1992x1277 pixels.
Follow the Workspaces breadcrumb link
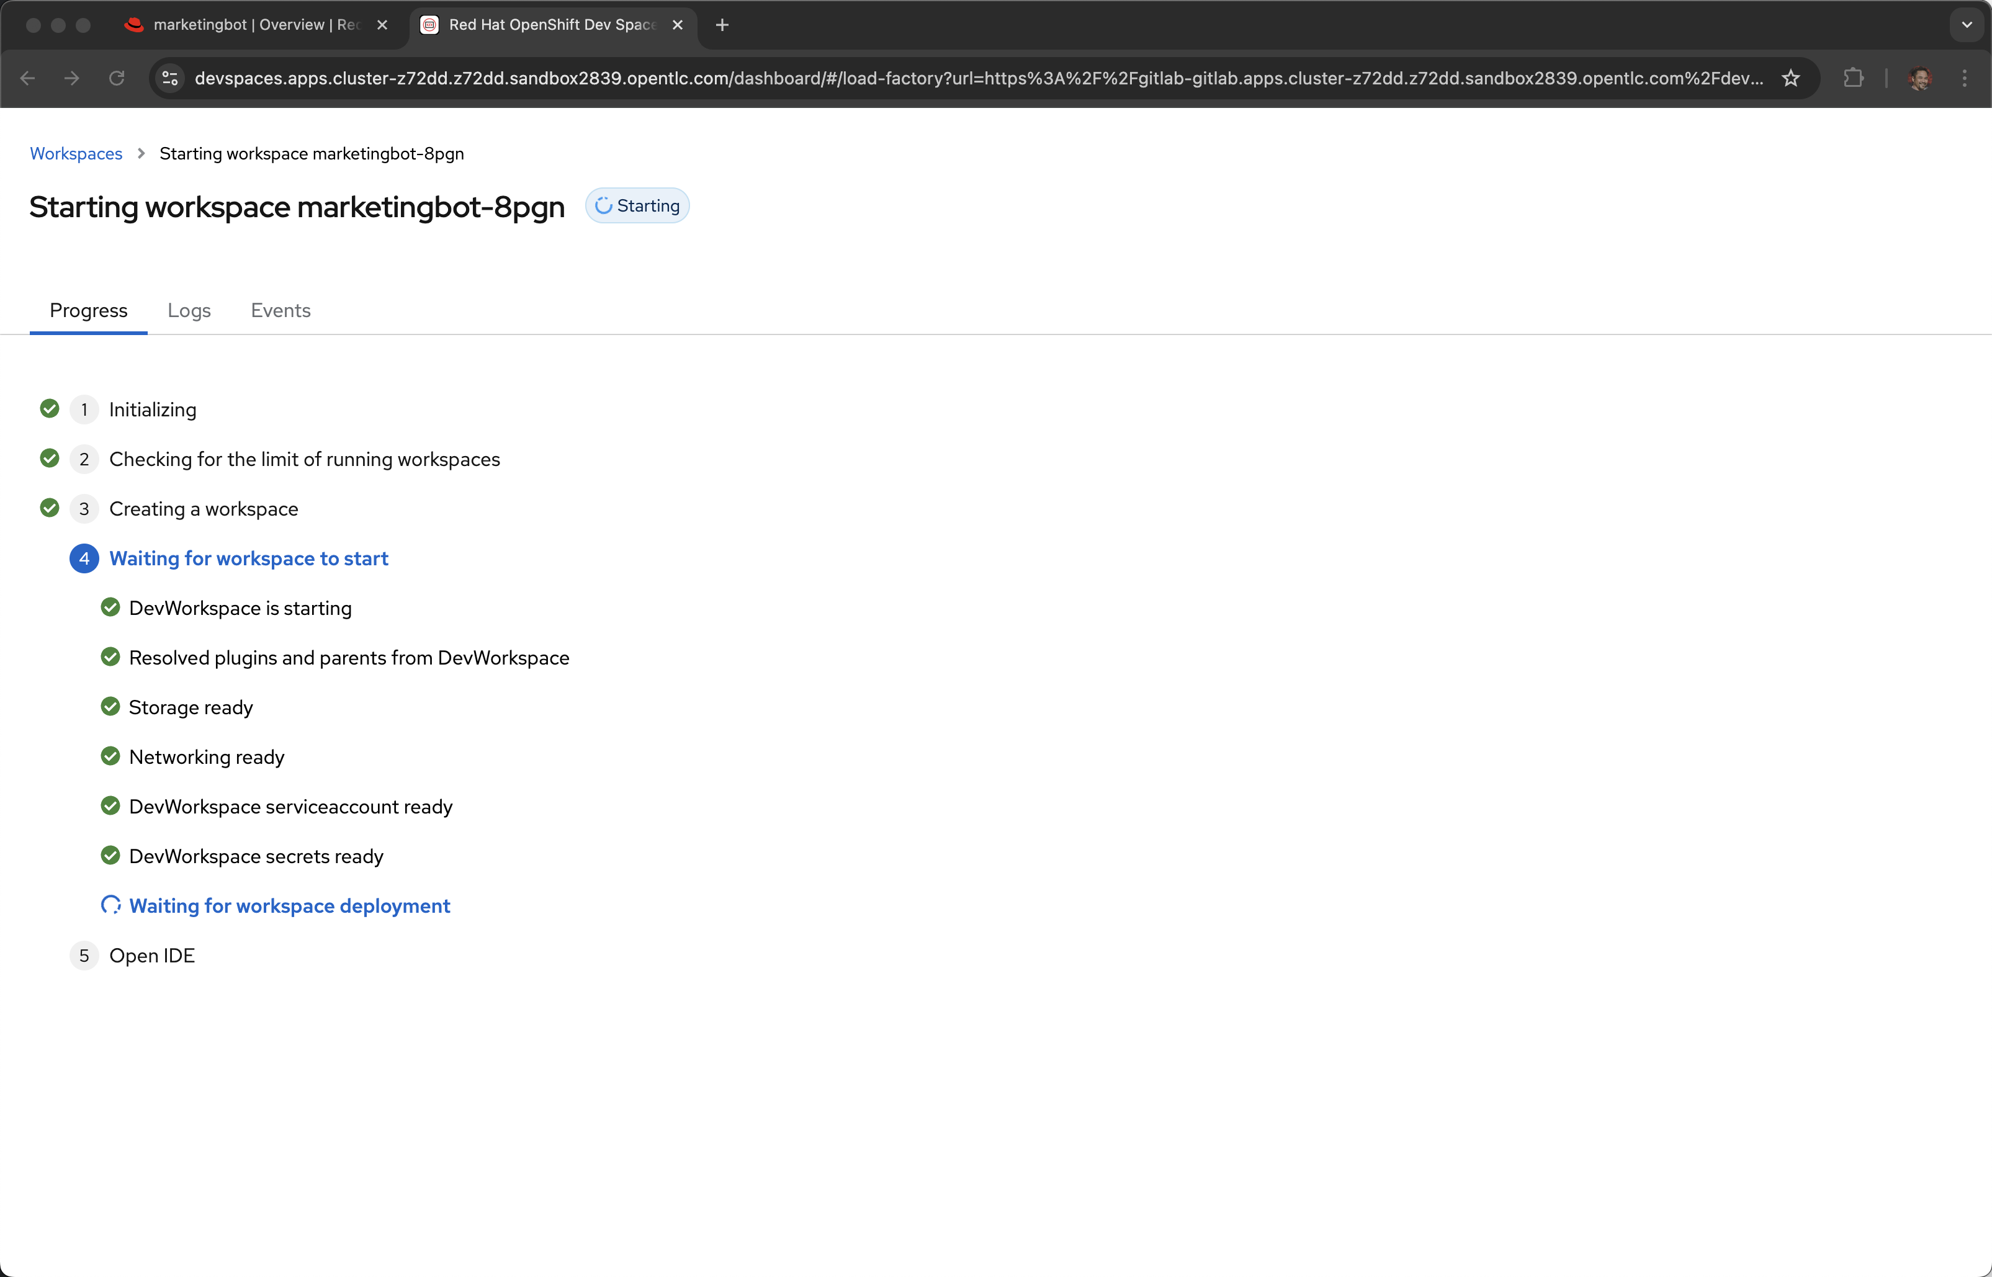(76, 153)
